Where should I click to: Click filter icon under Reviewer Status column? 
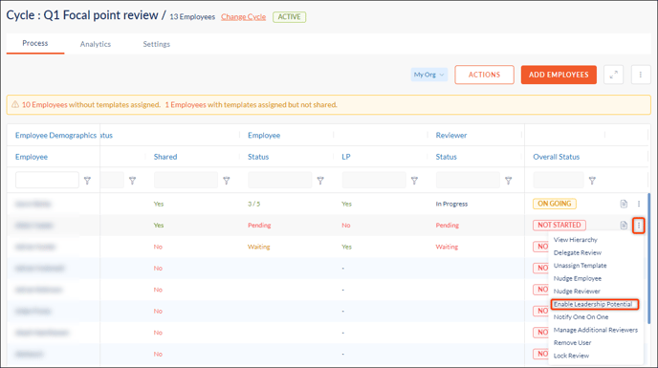point(508,181)
